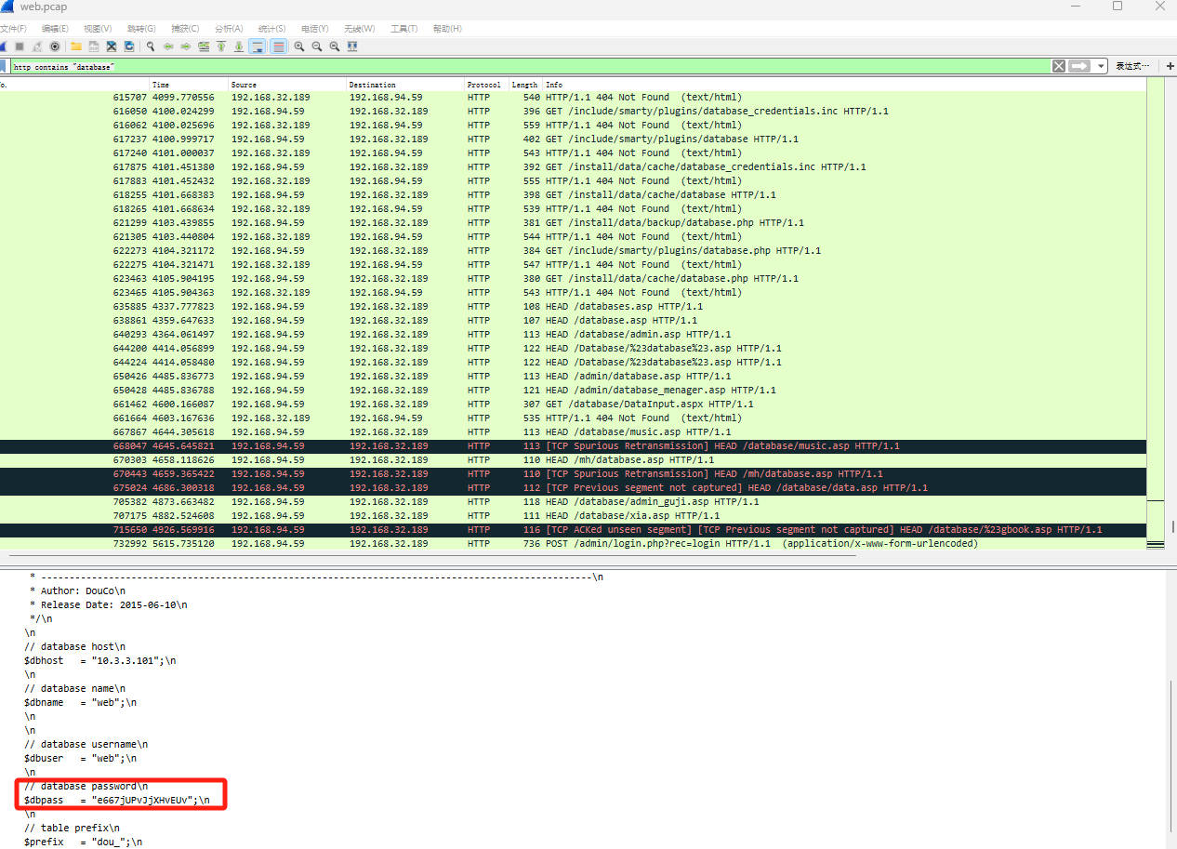The width and height of the screenshot is (1177, 849).
Task: Toggle auto-scroll during live capture
Action: tap(258, 46)
